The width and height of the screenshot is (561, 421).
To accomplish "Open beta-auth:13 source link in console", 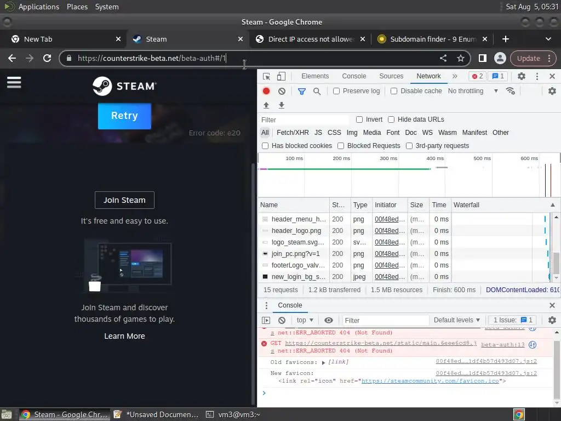I will click(x=503, y=345).
